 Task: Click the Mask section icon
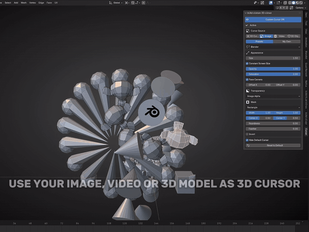coord(248,102)
